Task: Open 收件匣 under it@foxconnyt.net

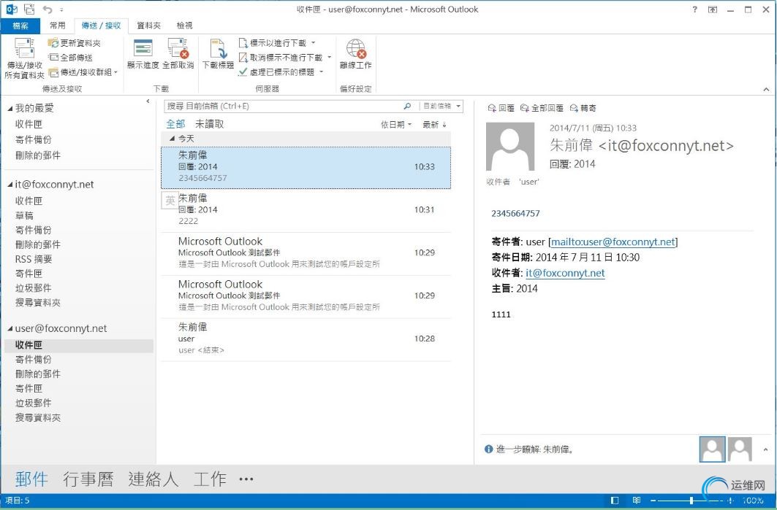Action: coord(29,201)
